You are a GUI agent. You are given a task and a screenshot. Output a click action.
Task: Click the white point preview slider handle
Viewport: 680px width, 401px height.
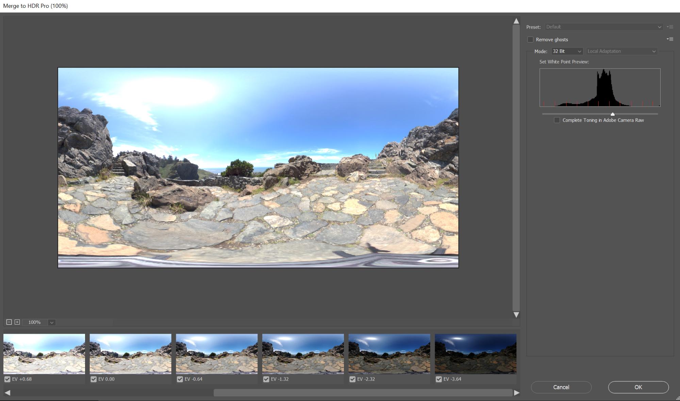[x=612, y=114]
